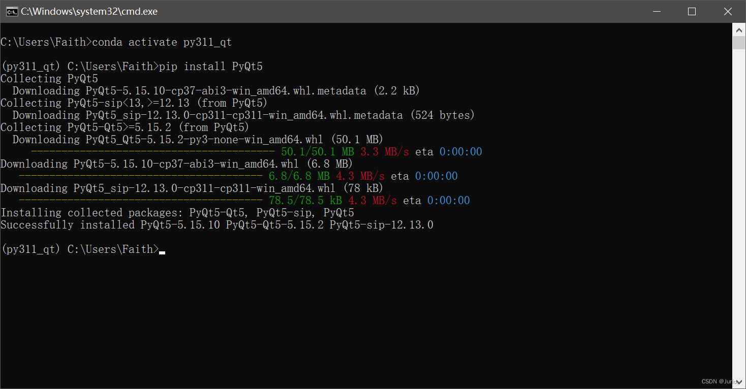Close the cmd.exe window

(728, 12)
